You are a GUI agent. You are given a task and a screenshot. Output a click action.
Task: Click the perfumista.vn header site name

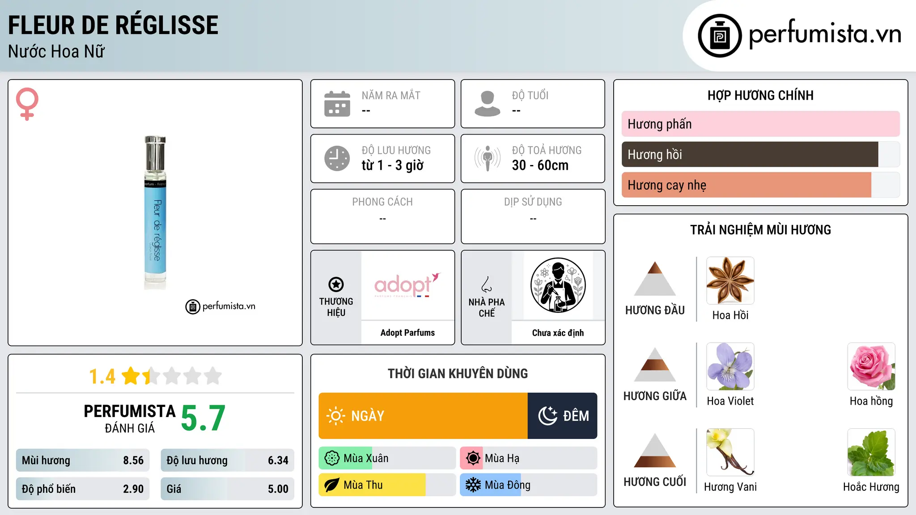(x=825, y=34)
